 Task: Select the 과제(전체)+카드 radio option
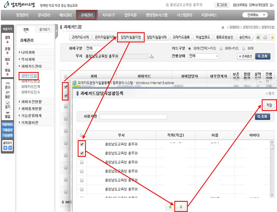[x=190, y=49]
